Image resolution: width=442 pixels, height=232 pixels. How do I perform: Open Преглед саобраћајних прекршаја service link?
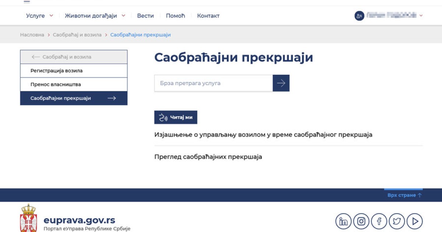pos(208,157)
